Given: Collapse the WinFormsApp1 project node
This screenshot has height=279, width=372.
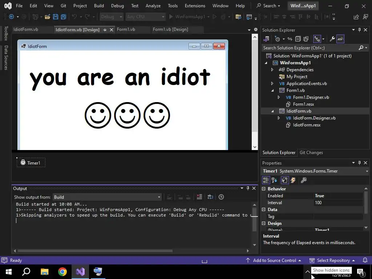Looking at the screenshot, I should tap(266, 63).
